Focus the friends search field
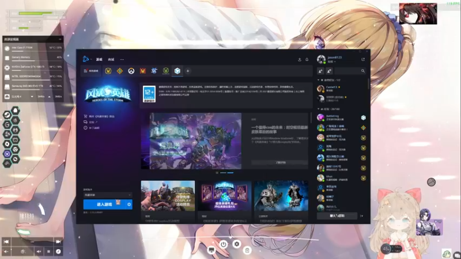This screenshot has width=461, height=259. pos(350,71)
